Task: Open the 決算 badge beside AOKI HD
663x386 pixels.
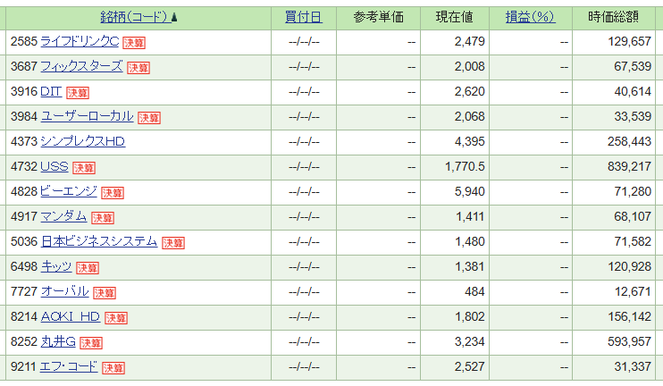Action: tap(116, 318)
